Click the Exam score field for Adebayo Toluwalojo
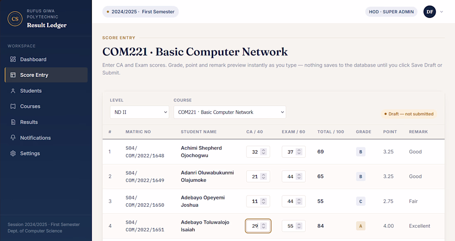The image size is (455, 241). pos(293,226)
